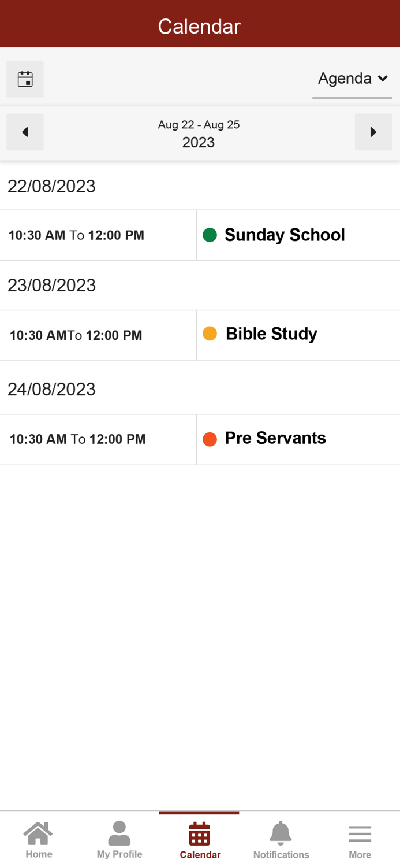
Task: Toggle the green dot on Sunday School
Action: (x=210, y=235)
